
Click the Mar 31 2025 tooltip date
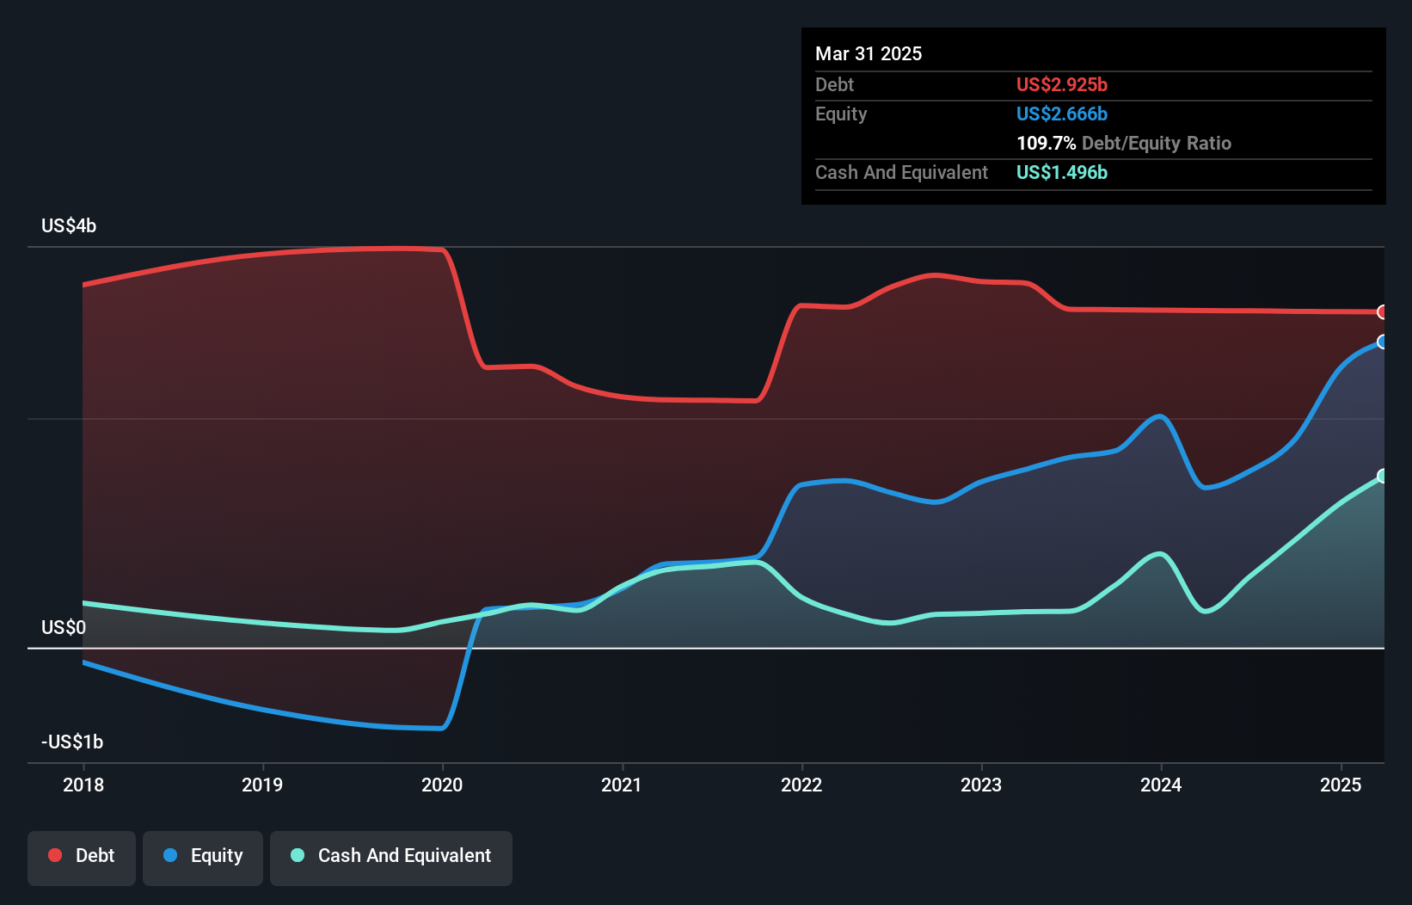pos(869,54)
